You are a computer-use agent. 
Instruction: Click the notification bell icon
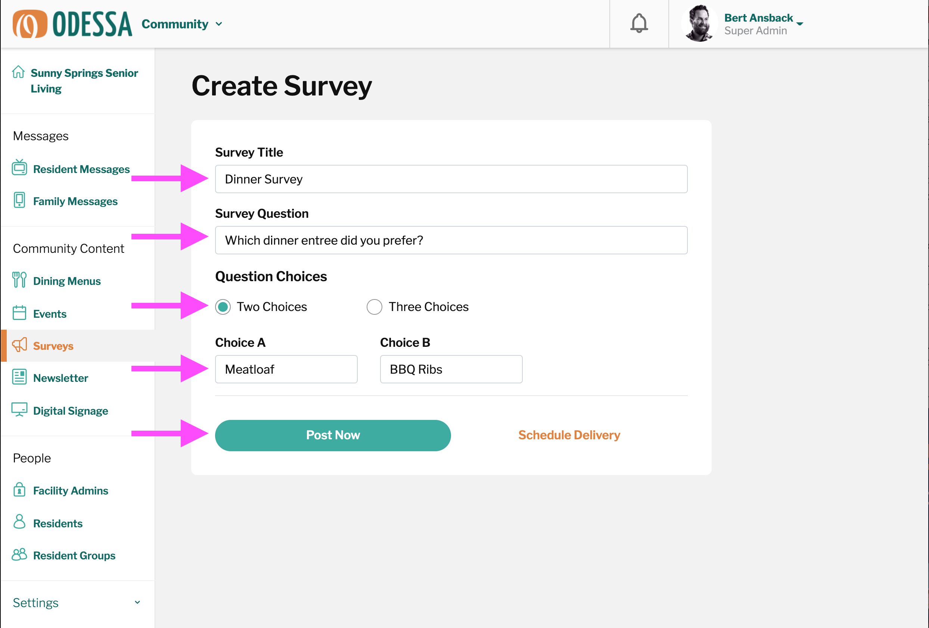click(x=639, y=23)
